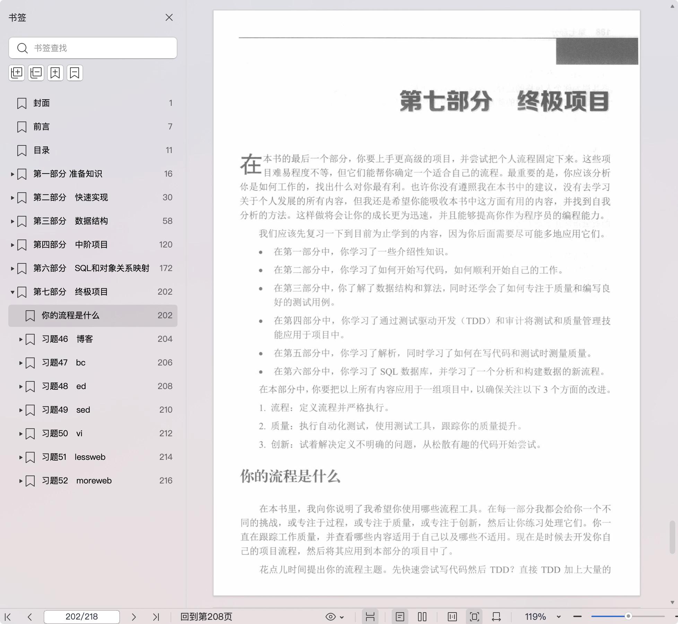The height and width of the screenshot is (624, 678).
Task: Click zoom out minus button
Action: coord(577,617)
